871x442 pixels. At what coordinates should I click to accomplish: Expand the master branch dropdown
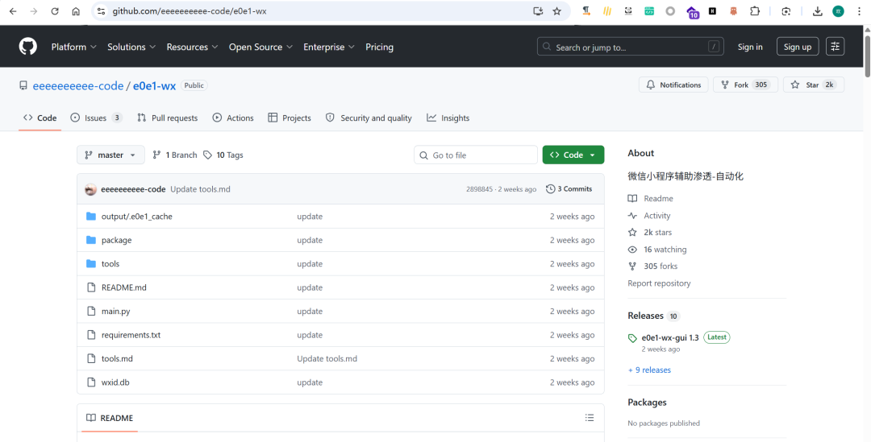110,155
